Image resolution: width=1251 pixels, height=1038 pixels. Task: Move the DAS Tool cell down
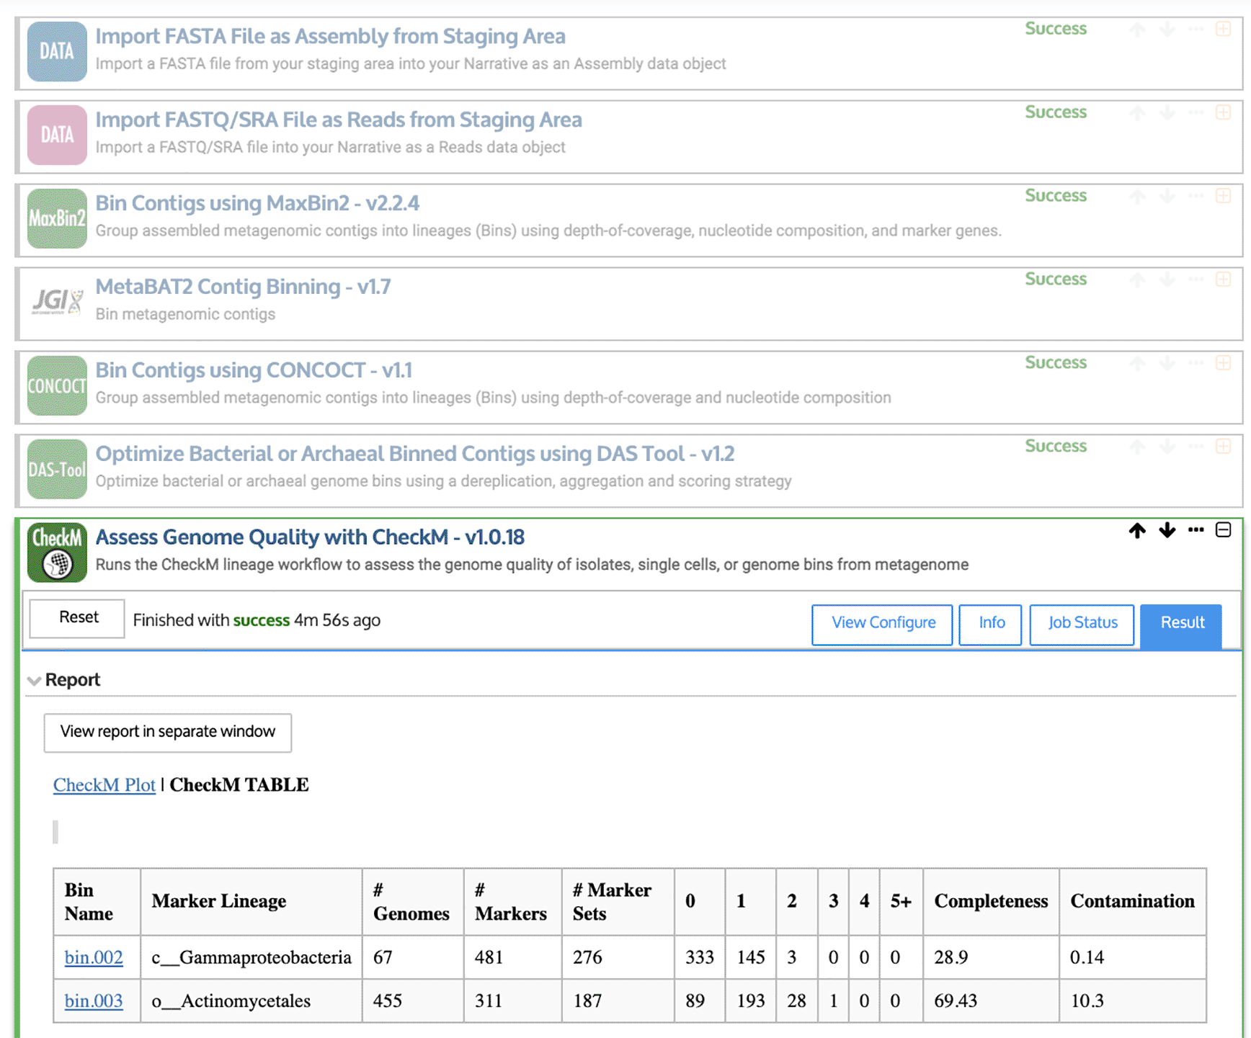(x=1167, y=447)
